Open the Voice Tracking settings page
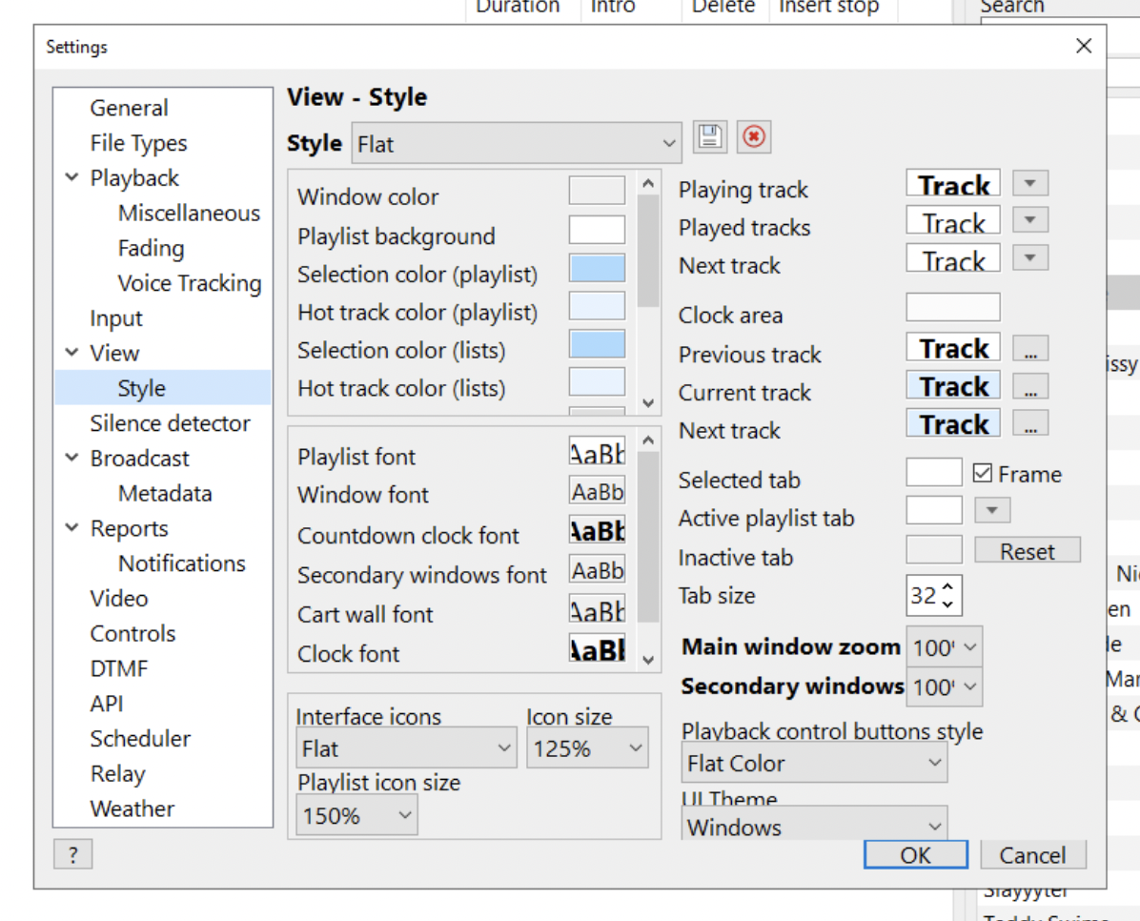Image resolution: width=1140 pixels, height=921 pixels. pyautogui.click(x=189, y=283)
